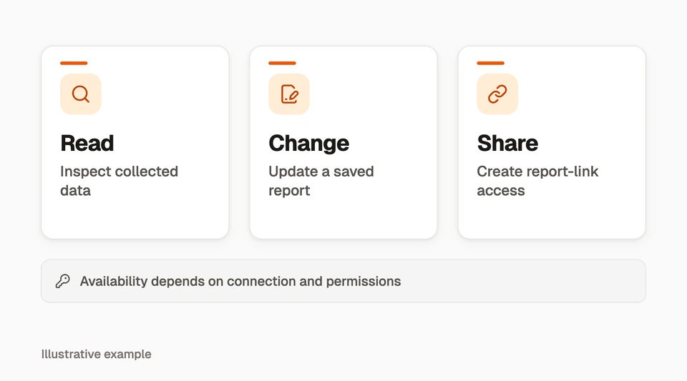The height and width of the screenshot is (381, 687).
Task: Click 'Create report-link access' description
Action: click(537, 181)
